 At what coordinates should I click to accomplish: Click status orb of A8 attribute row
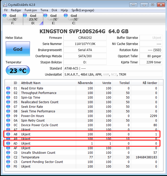(x=8, y=134)
